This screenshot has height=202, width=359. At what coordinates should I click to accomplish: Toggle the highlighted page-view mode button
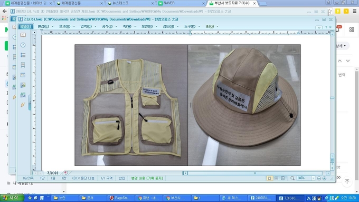click(x=270, y=178)
